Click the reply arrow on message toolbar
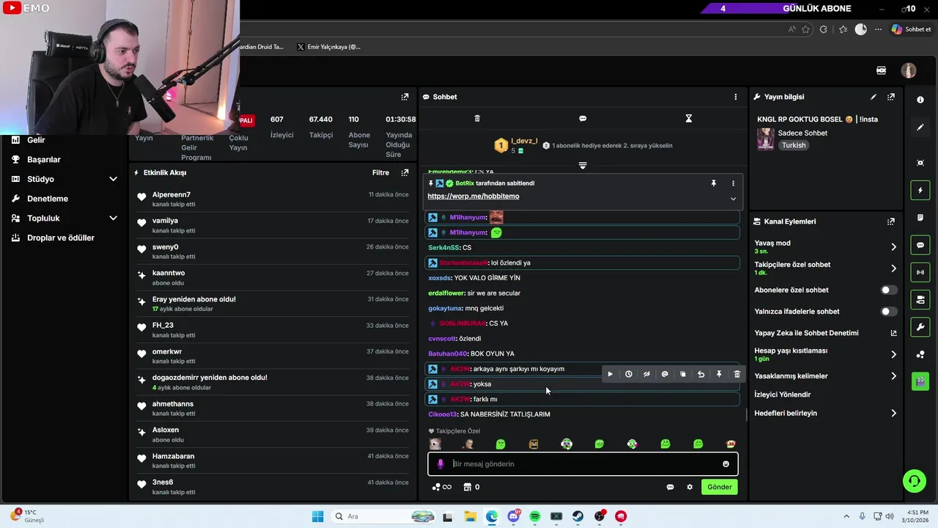Screen dimensions: 938x528 (701, 374)
